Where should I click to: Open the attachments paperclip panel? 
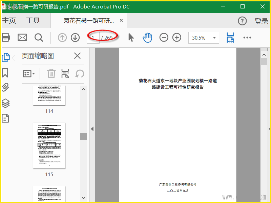[x=5, y=87]
